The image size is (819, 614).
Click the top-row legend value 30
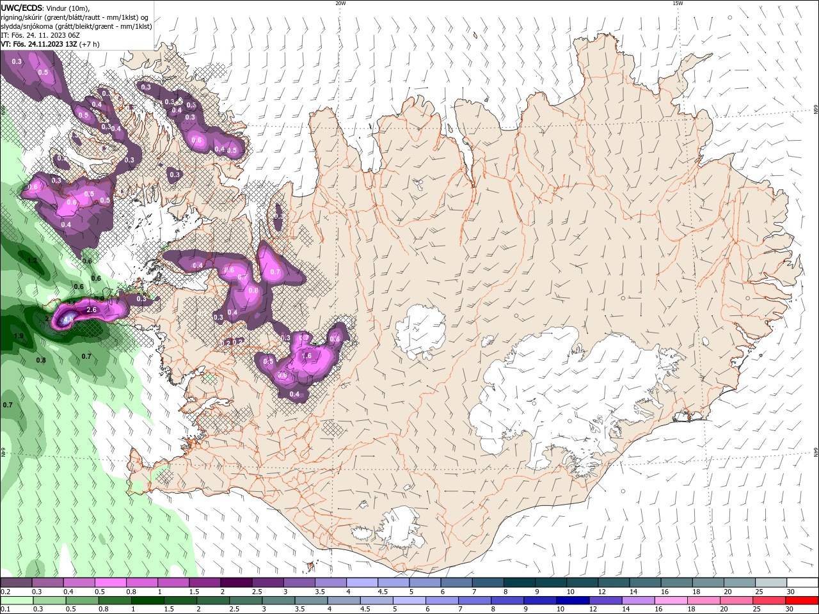(790, 592)
